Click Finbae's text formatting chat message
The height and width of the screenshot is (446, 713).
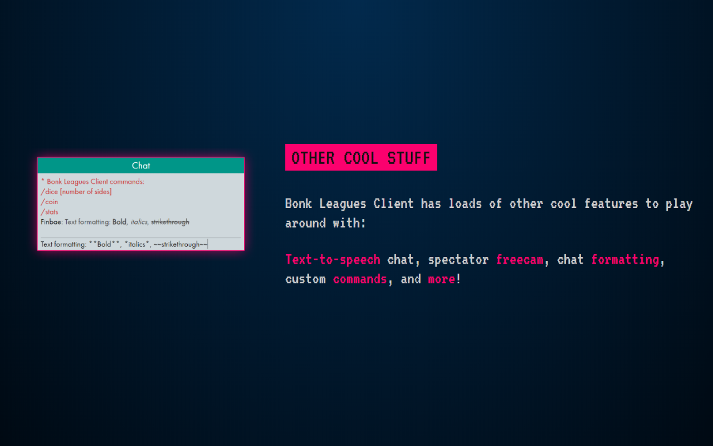point(115,222)
